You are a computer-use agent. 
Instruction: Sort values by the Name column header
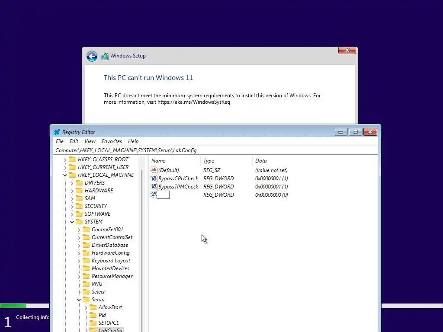(x=175, y=161)
